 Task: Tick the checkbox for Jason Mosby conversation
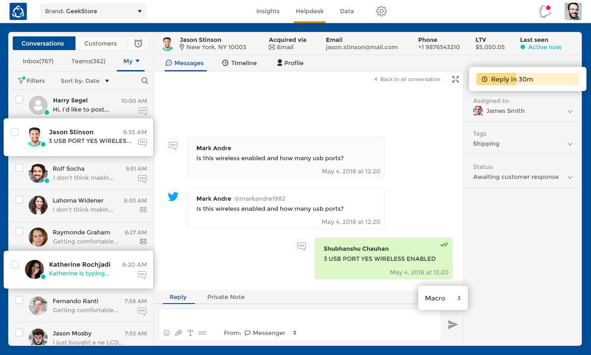point(19,332)
